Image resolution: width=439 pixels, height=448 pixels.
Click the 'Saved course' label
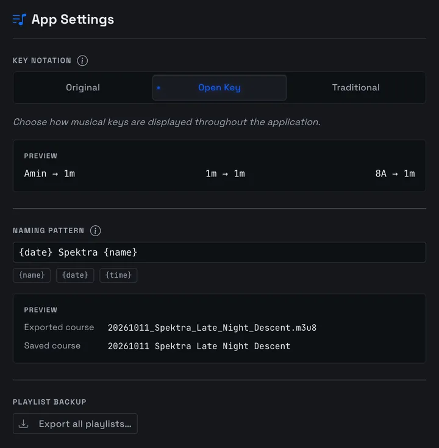(52, 345)
